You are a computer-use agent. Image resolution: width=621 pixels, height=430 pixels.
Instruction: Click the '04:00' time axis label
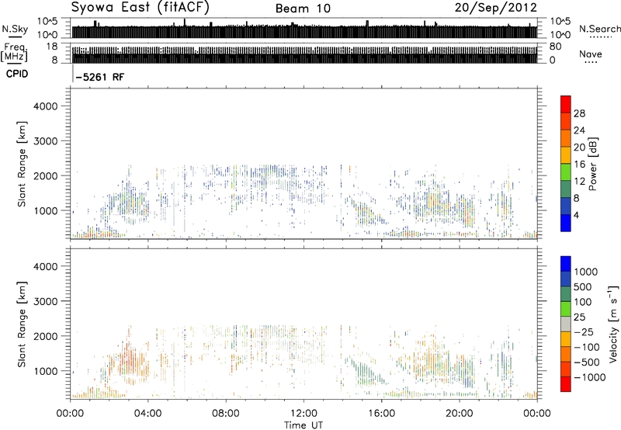click(x=148, y=414)
